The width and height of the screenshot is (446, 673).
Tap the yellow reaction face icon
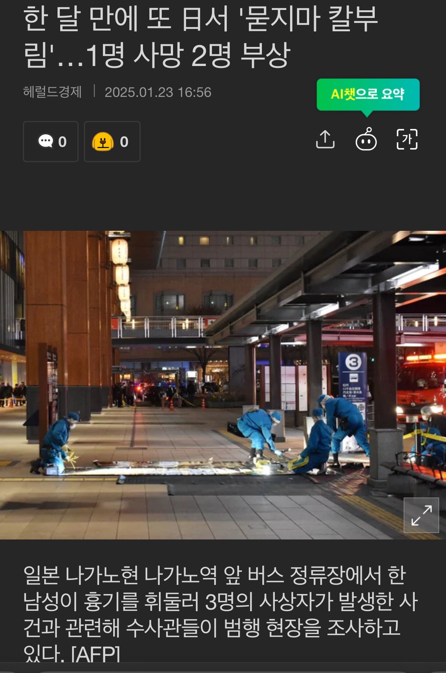click(103, 142)
